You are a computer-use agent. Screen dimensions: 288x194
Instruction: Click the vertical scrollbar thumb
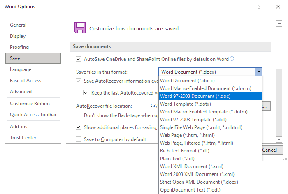279,48
